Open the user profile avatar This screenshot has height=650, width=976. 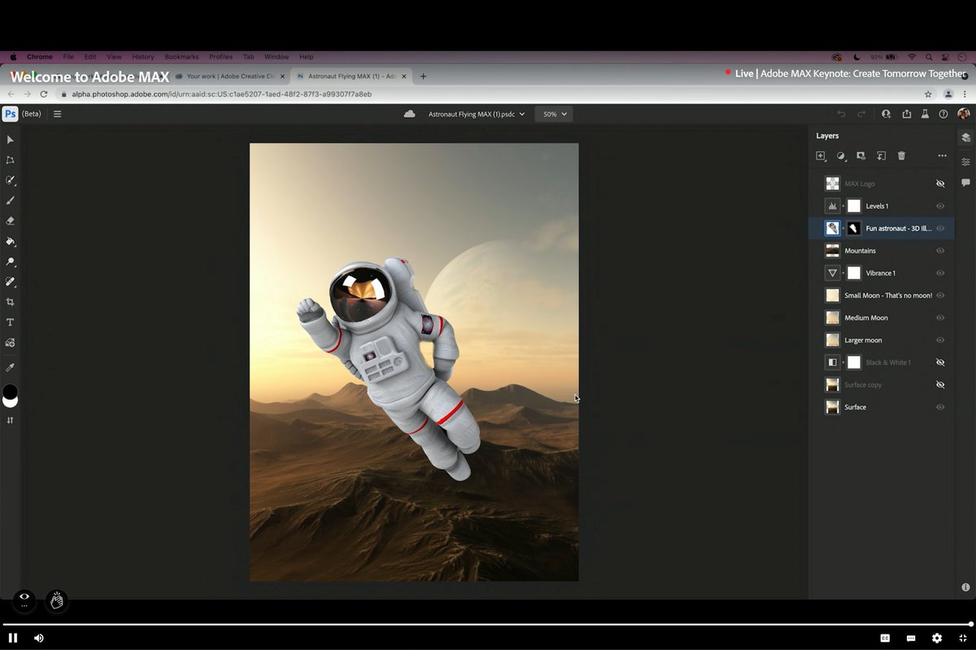coord(964,115)
